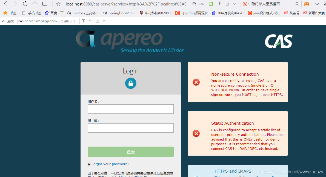Open the Springboot2.0 bookmark
The height and width of the screenshot is (177, 326).
coord(119,13)
